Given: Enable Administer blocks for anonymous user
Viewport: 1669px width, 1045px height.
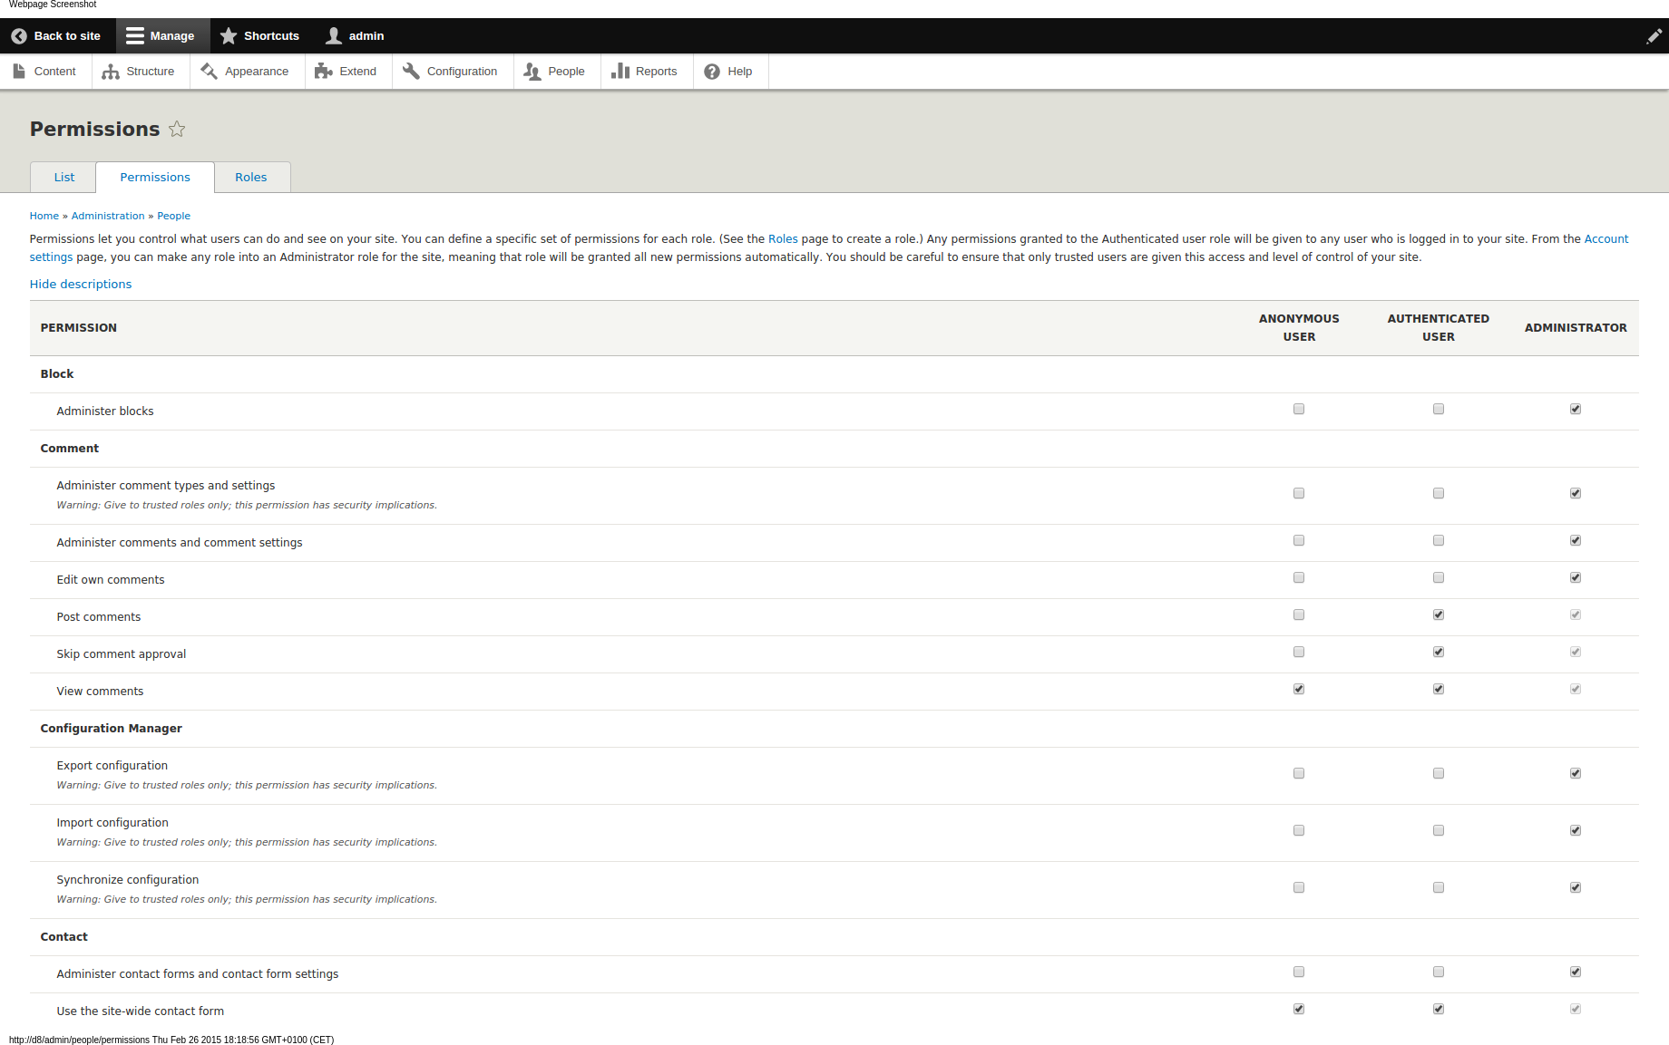Looking at the screenshot, I should point(1299,409).
